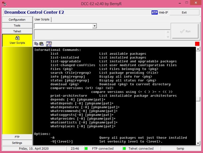This screenshot has height=153, width=203.
Task: Click the Run button
Action: pyautogui.click(x=185, y=31)
